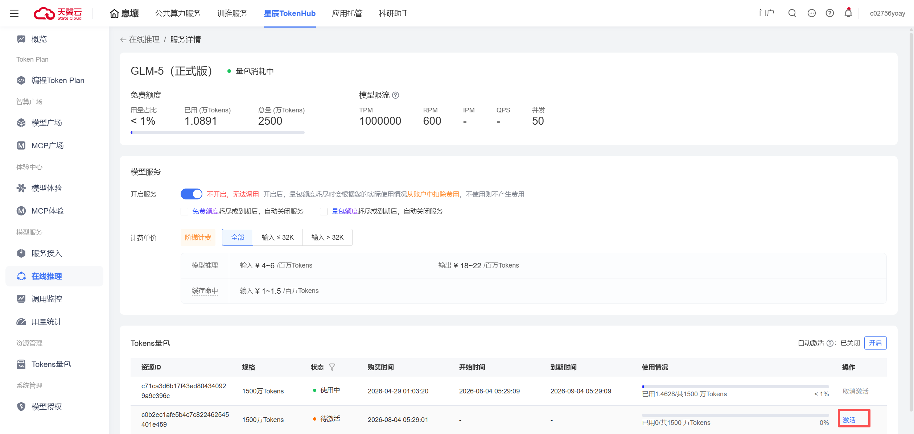Open the c02756yoay account menu
The width and height of the screenshot is (914, 434).
click(x=888, y=13)
